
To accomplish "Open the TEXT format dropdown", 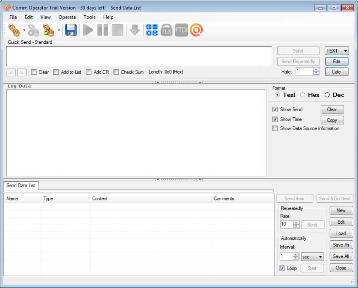I will tap(337, 51).
